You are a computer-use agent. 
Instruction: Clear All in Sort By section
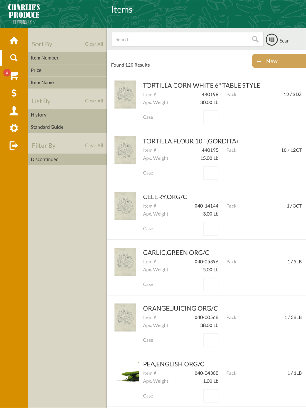click(x=94, y=44)
